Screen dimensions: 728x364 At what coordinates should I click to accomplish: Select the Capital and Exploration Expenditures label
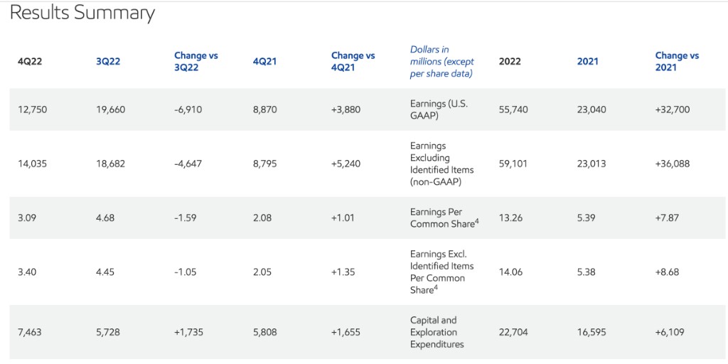click(x=437, y=332)
